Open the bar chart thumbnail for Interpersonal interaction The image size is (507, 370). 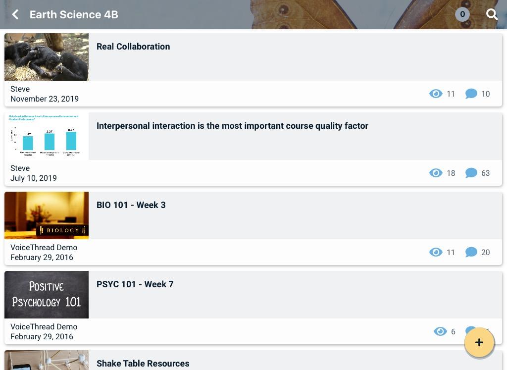47,136
